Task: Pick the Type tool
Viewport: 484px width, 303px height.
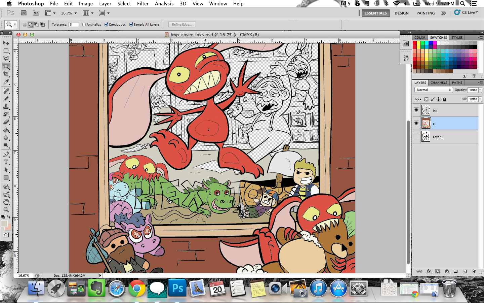Action: click(x=6, y=162)
